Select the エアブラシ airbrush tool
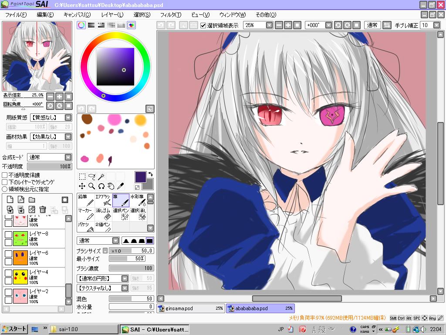 [103, 200]
